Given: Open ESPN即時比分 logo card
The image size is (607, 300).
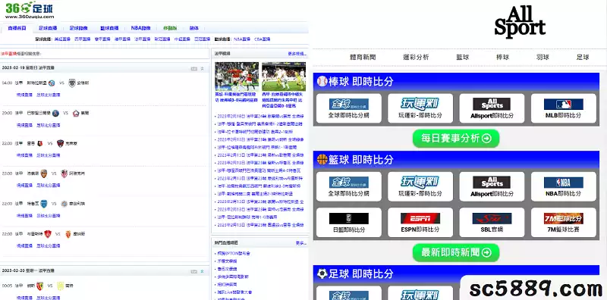Looking at the screenshot, I should [x=420, y=222].
